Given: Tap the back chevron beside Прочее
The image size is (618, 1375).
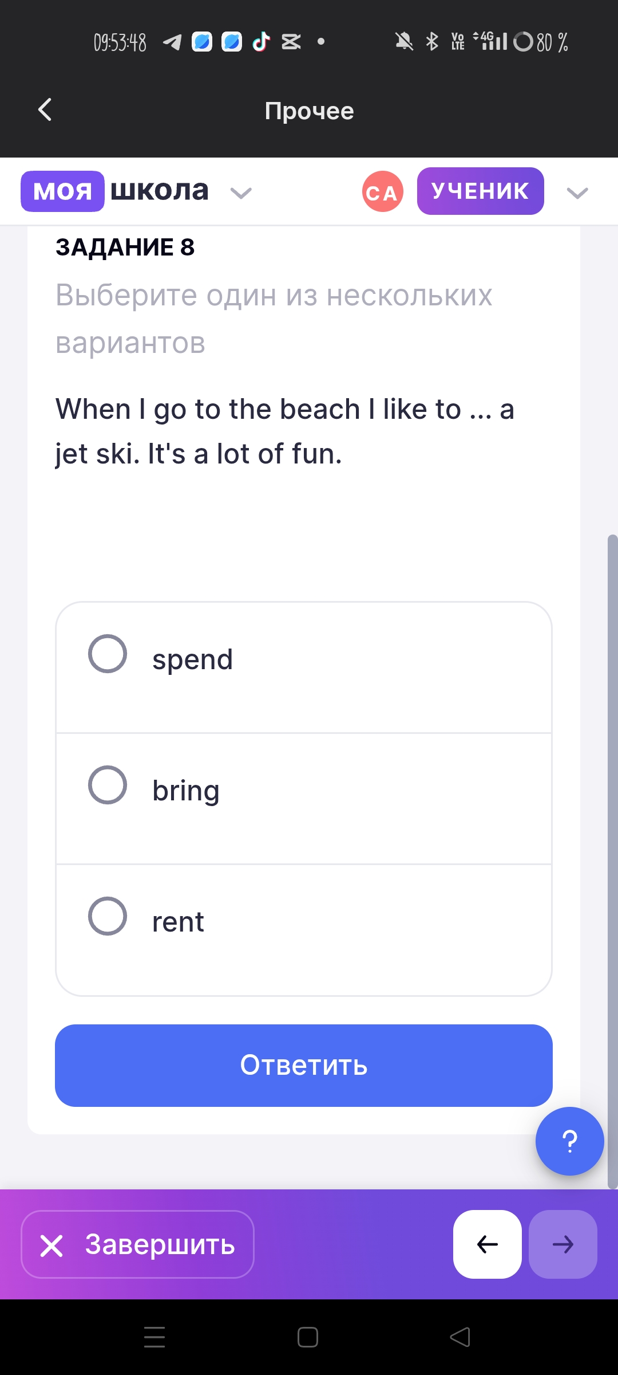Looking at the screenshot, I should (45, 109).
